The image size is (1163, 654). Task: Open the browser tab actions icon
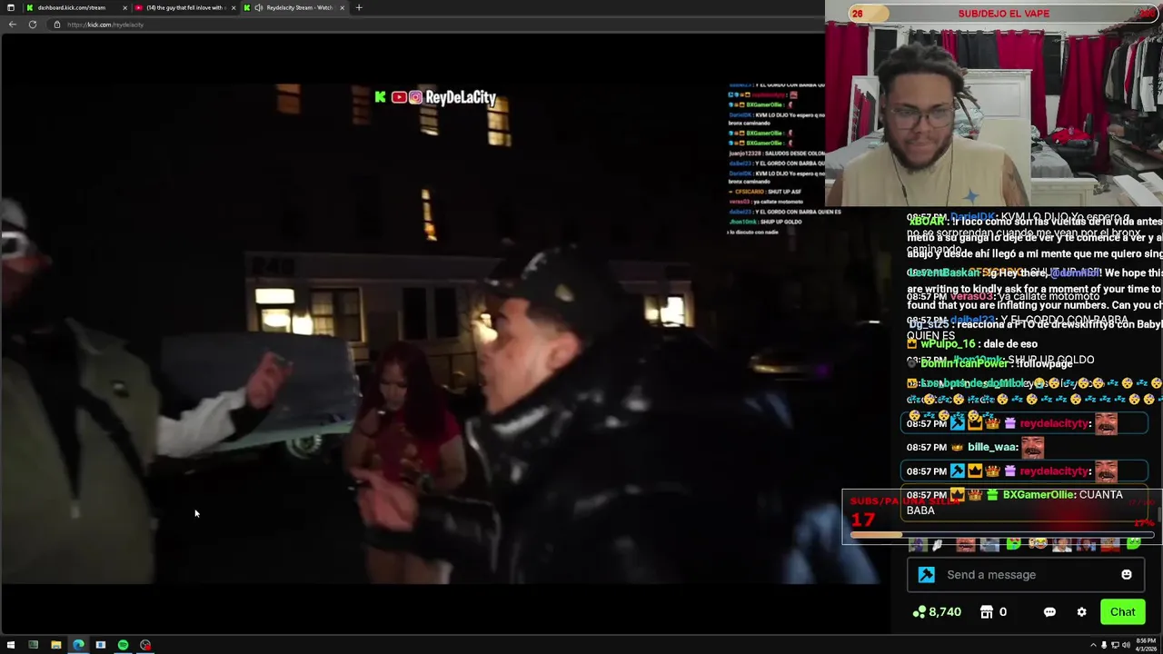pos(10,7)
